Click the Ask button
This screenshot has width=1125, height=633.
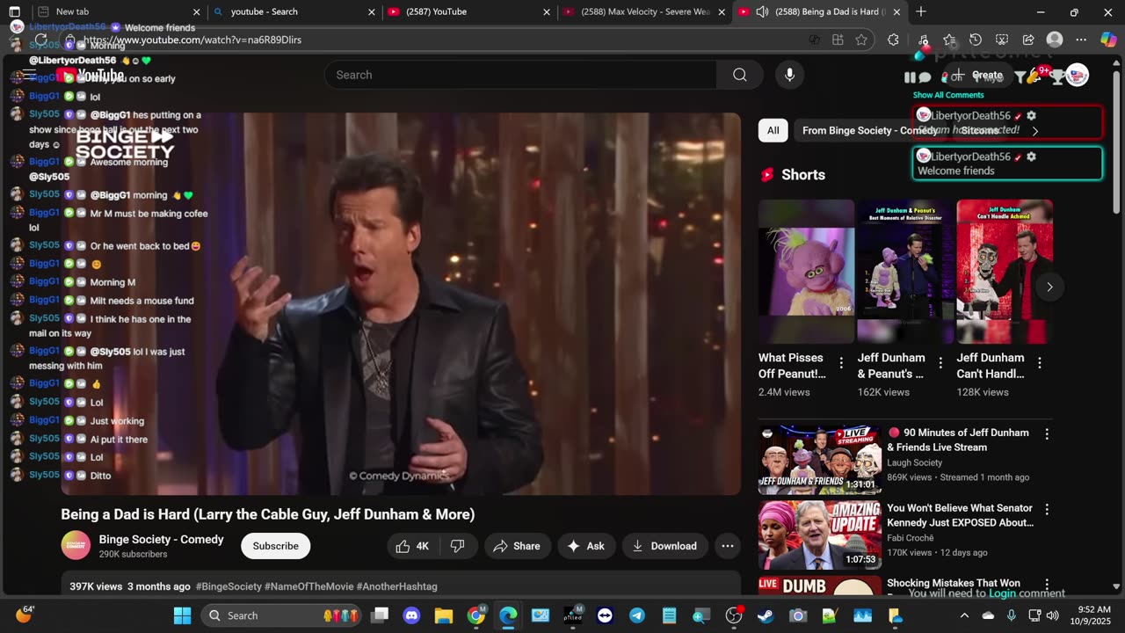click(586, 546)
